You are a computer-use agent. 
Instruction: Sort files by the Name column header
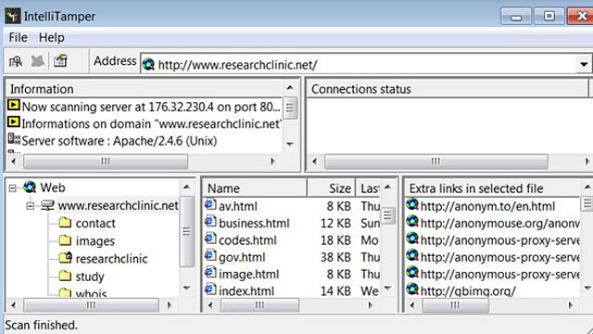255,188
